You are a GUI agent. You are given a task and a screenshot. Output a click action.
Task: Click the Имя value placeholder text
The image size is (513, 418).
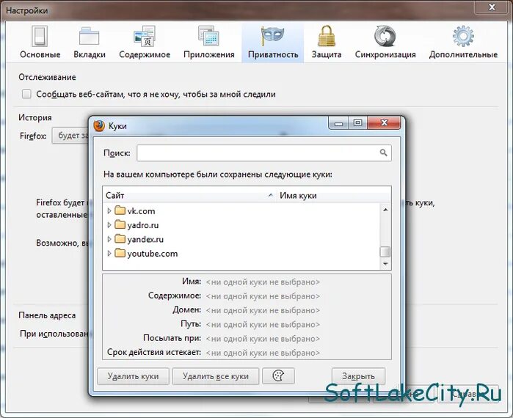coord(263,282)
